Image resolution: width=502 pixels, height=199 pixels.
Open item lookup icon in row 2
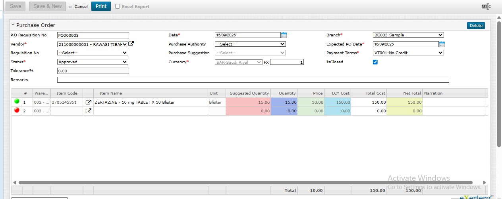89,111
